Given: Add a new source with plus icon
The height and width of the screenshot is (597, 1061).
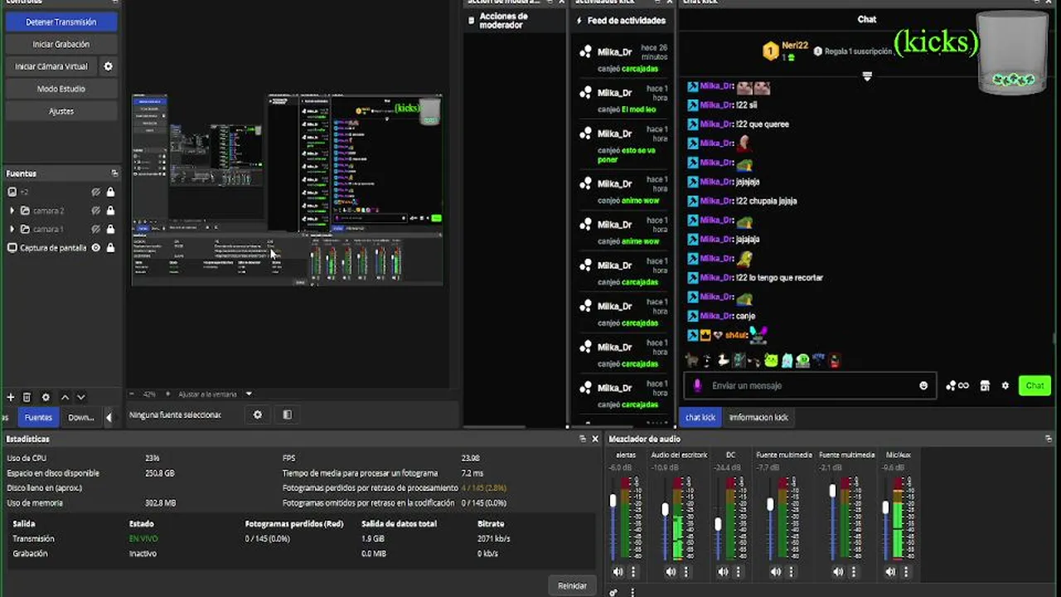Looking at the screenshot, I should (11, 397).
